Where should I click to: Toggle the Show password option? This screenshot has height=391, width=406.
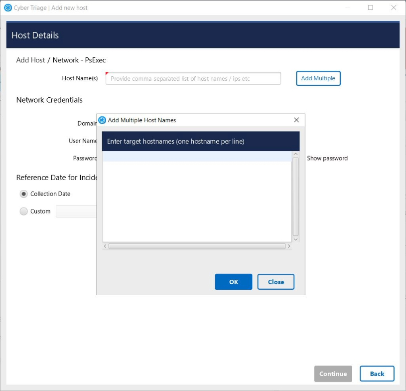[327, 158]
